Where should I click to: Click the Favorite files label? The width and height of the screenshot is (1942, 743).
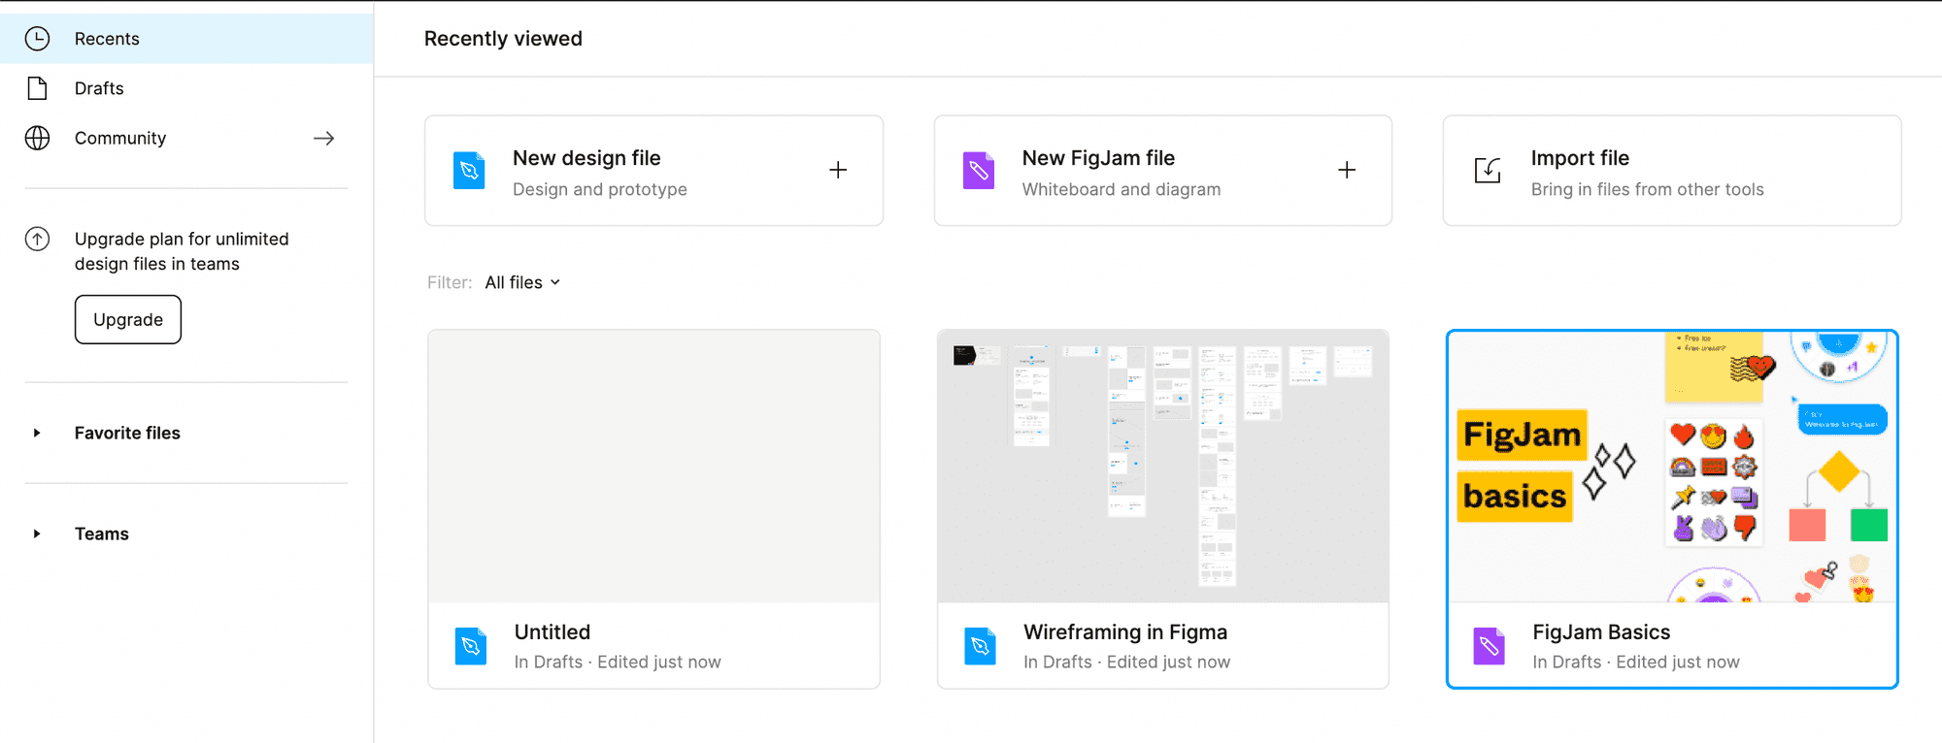(127, 433)
